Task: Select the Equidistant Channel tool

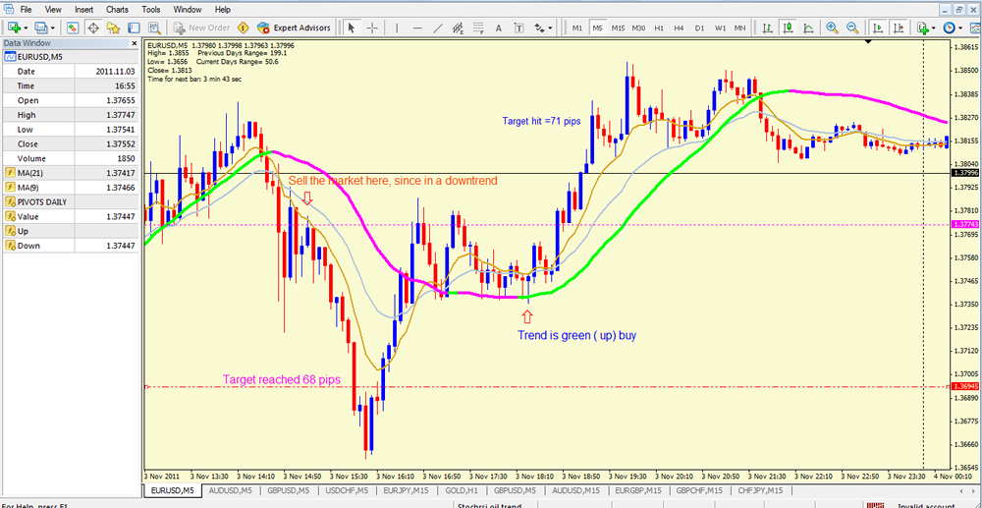Action: pyautogui.click(x=458, y=28)
